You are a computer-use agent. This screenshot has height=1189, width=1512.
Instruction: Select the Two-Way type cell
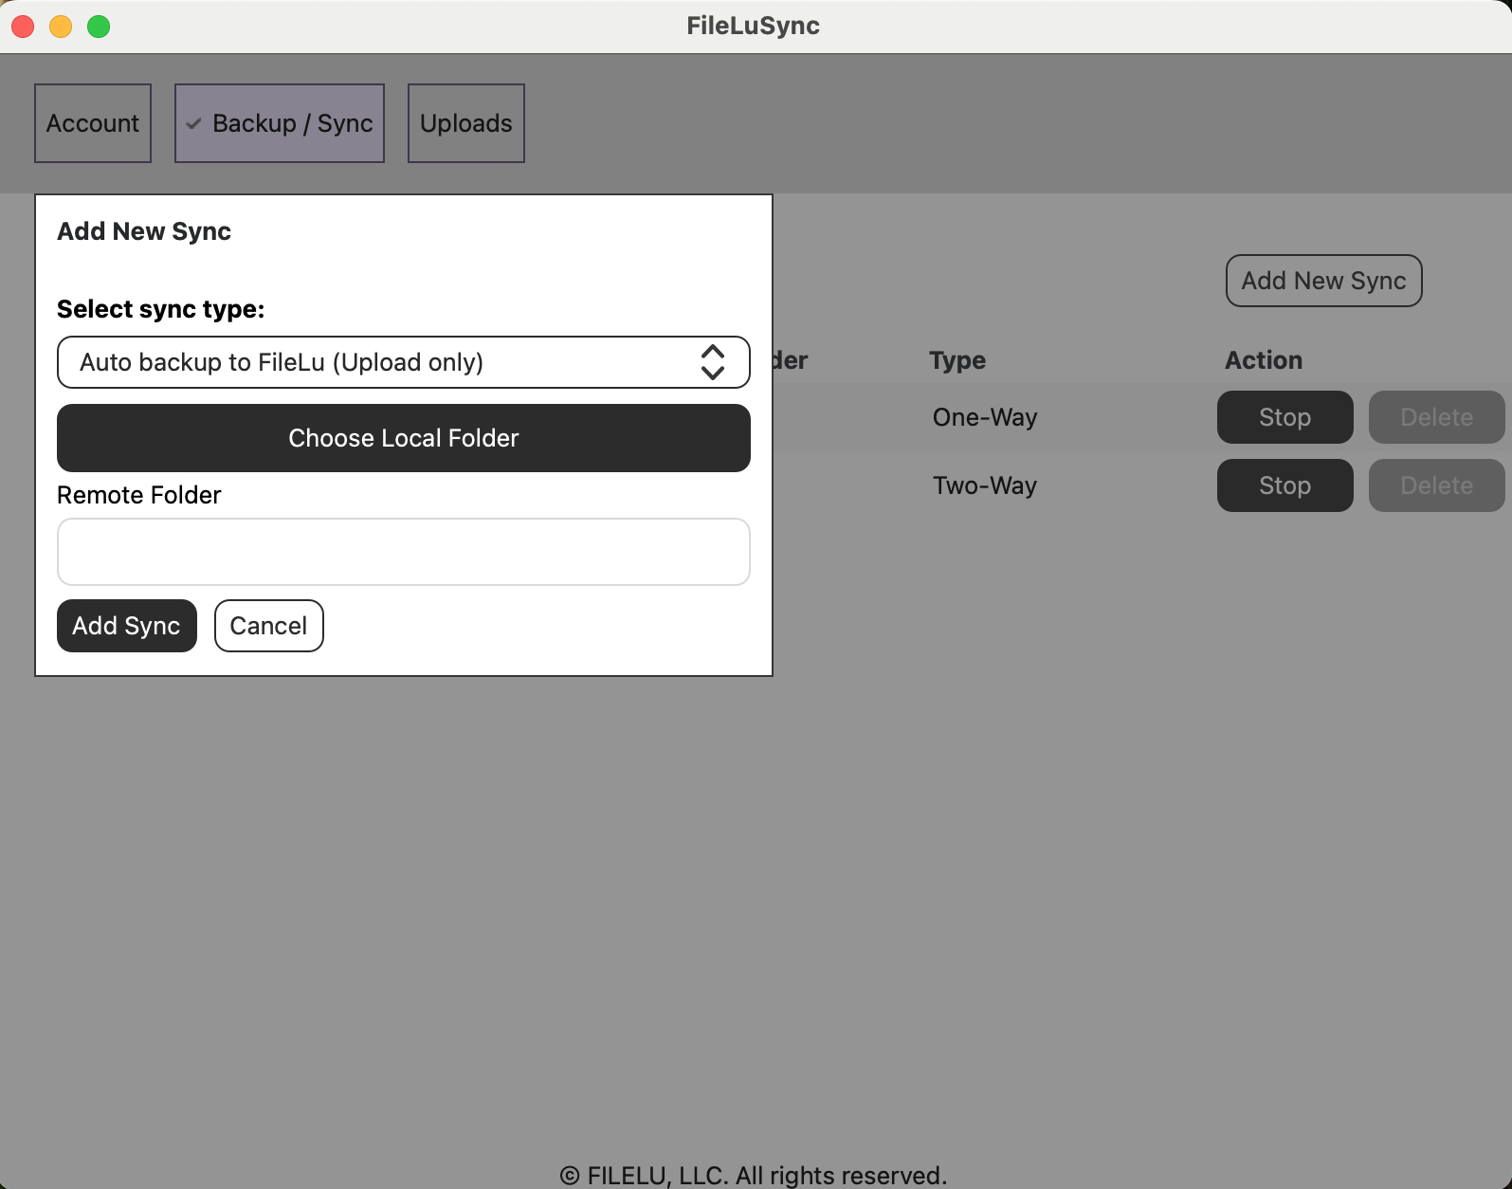click(985, 485)
